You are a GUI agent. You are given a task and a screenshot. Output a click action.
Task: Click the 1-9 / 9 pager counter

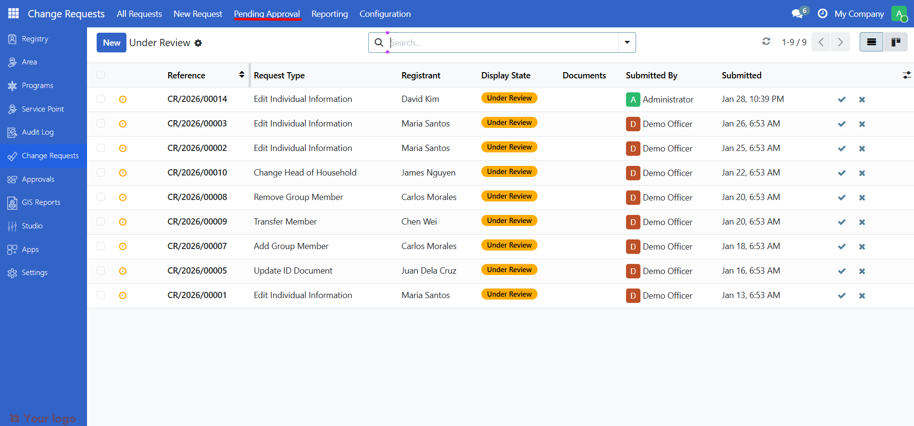click(794, 42)
